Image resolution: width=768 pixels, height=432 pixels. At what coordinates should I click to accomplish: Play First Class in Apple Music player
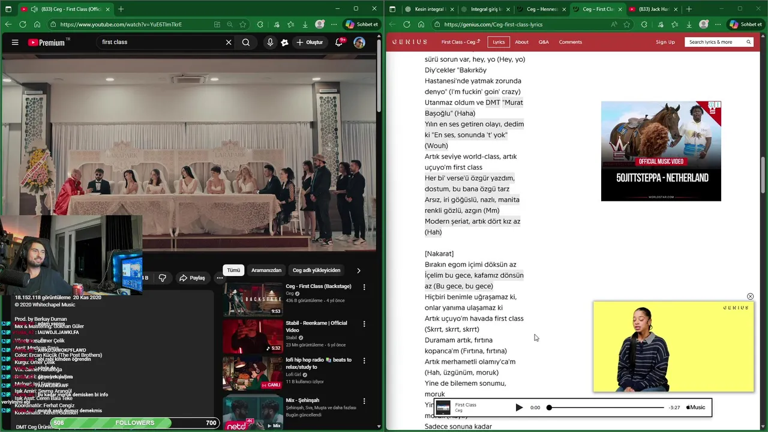point(519,407)
